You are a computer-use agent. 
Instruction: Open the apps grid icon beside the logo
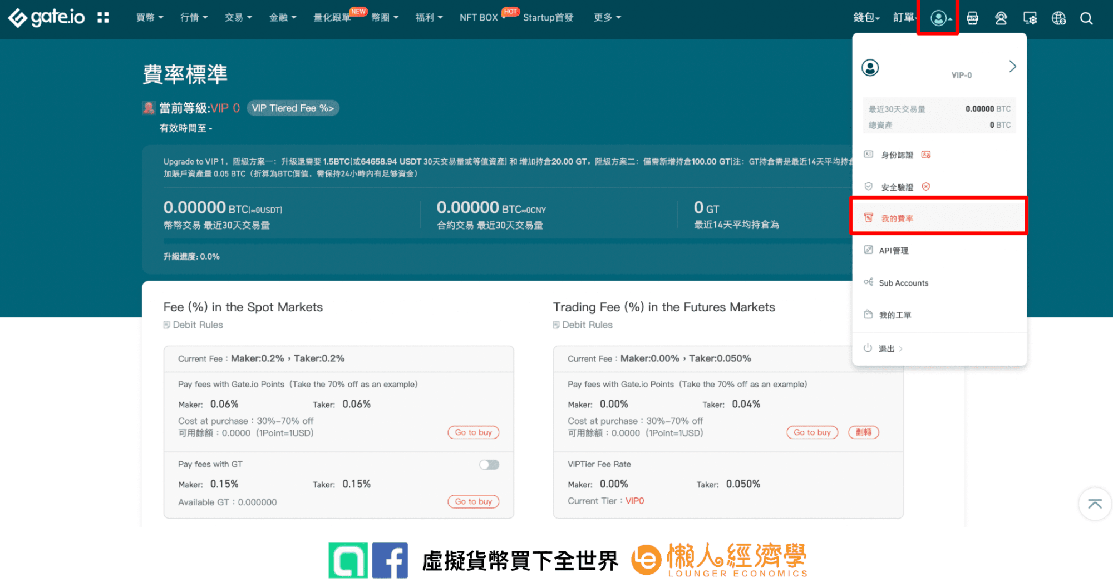tap(103, 18)
